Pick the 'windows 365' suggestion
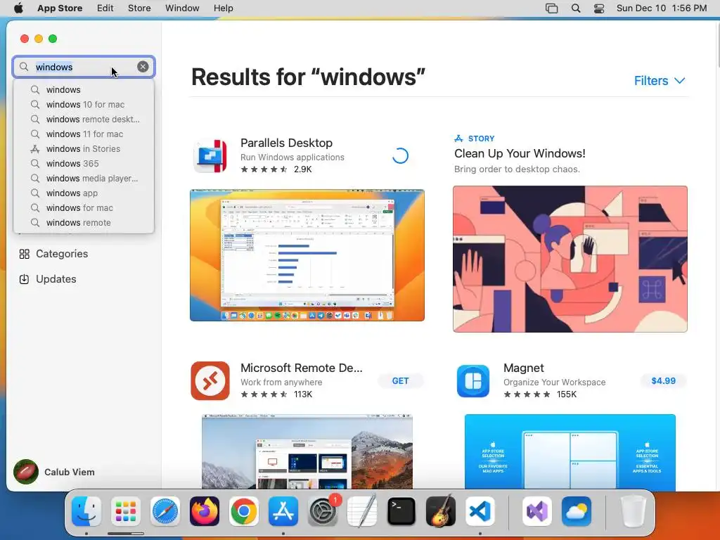The image size is (720, 540). (84, 163)
